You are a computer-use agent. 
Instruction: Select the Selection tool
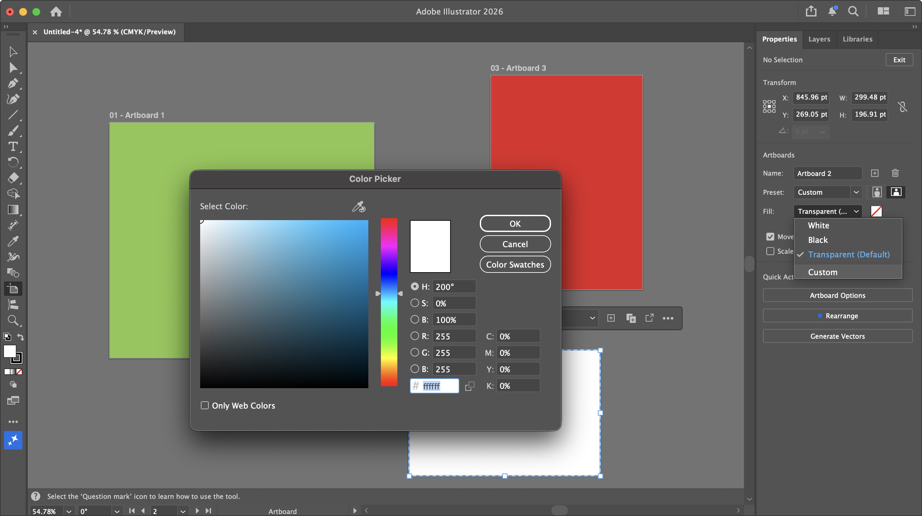pos(13,52)
